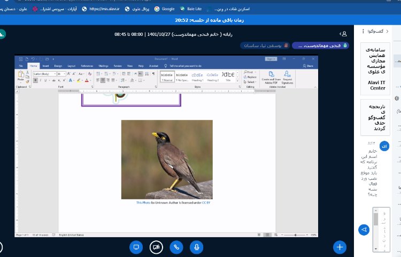Image resolution: width=401 pixels, height=257 pixels.
Task: Open the users list icon
Action: (x=344, y=34)
